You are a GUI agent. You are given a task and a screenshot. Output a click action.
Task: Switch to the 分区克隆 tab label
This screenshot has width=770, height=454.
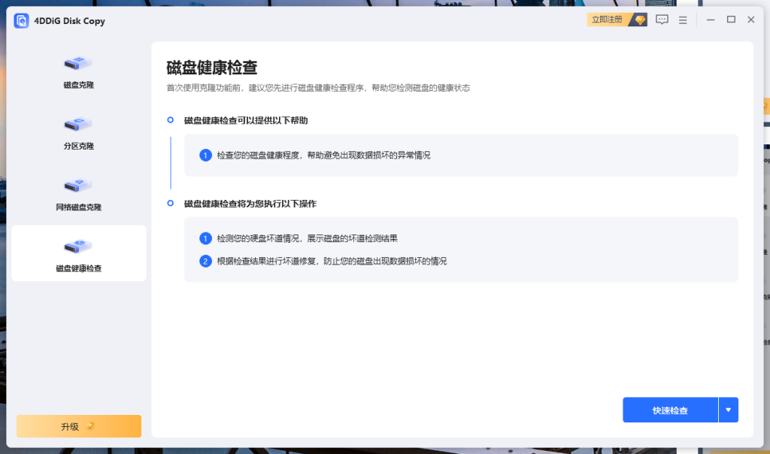(x=78, y=146)
